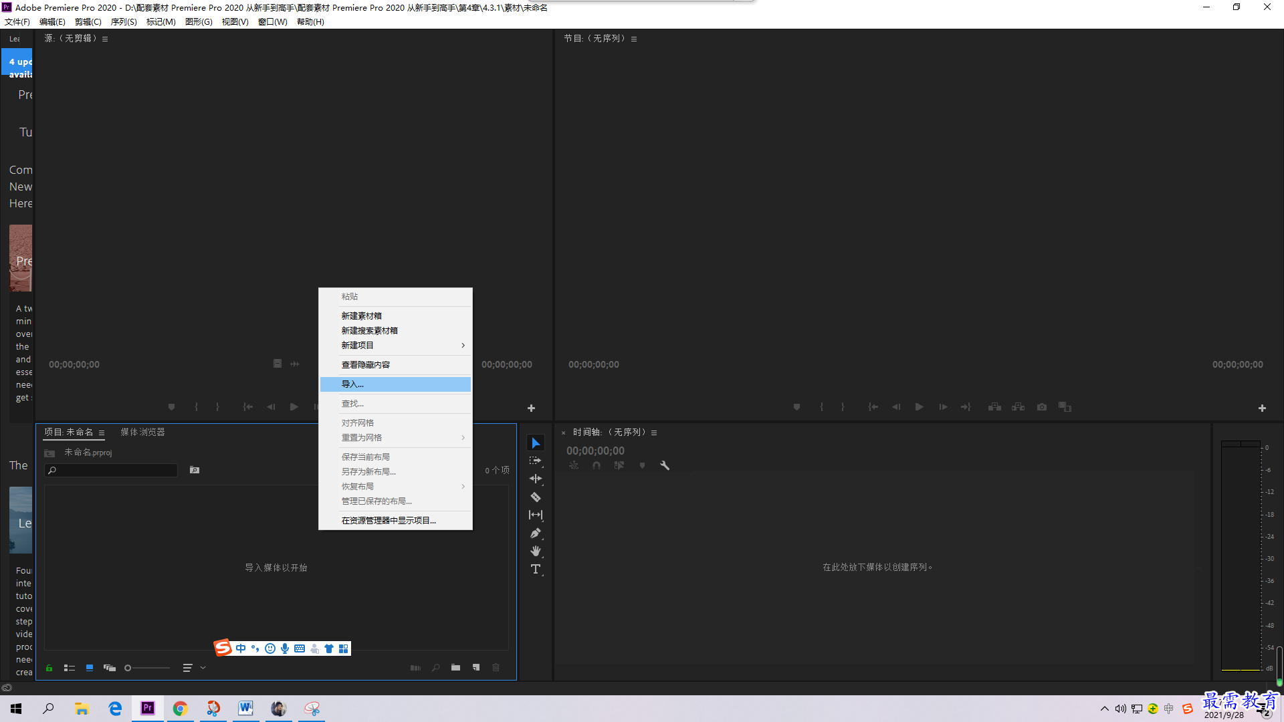Click the create bin from search icon
The image size is (1284, 722).
pos(195,470)
